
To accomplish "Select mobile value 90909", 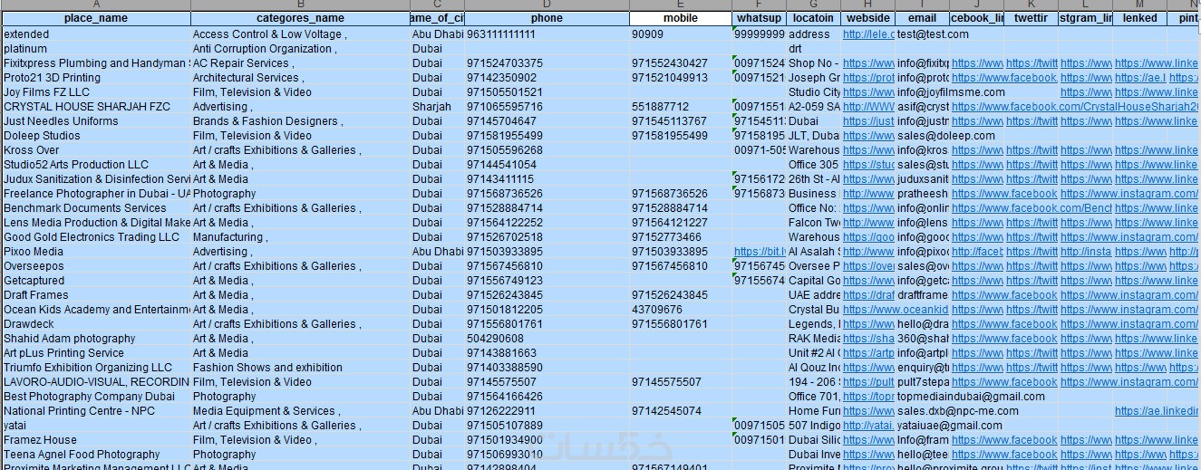I will (x=681, y=34).
